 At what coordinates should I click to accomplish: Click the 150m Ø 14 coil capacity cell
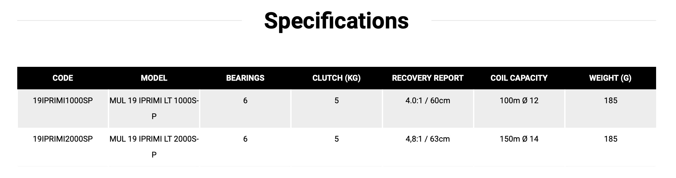point(519,139)
